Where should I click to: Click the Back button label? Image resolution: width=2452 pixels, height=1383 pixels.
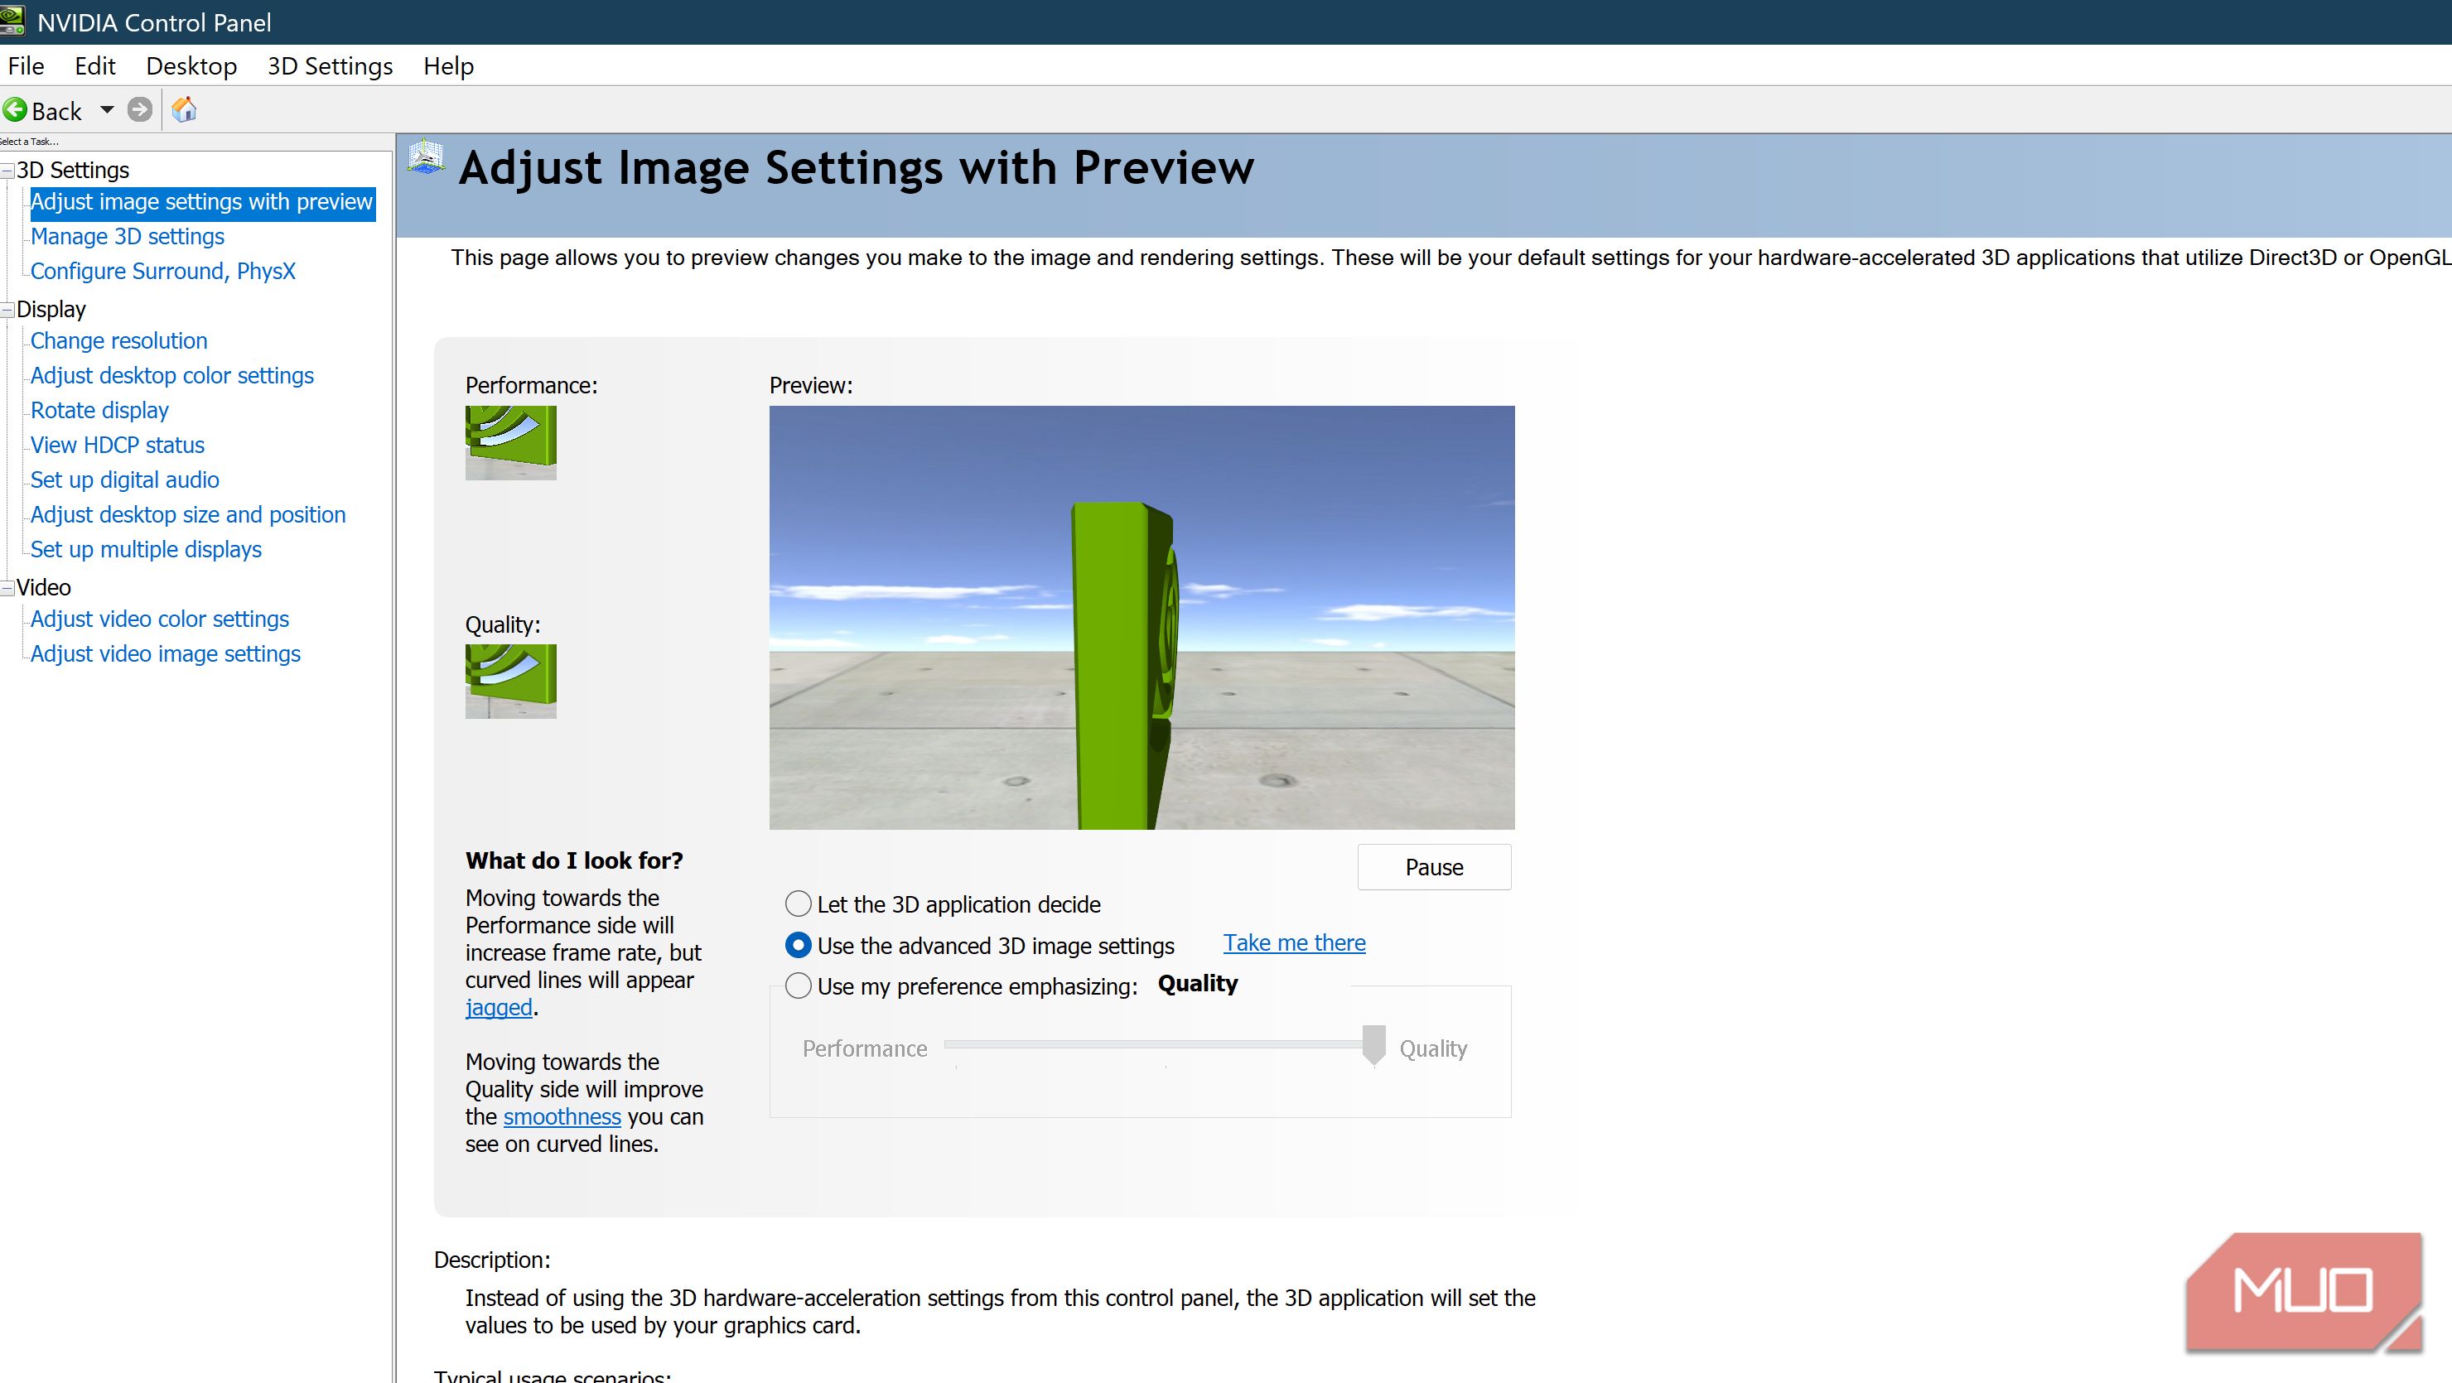tap(57, 111)
